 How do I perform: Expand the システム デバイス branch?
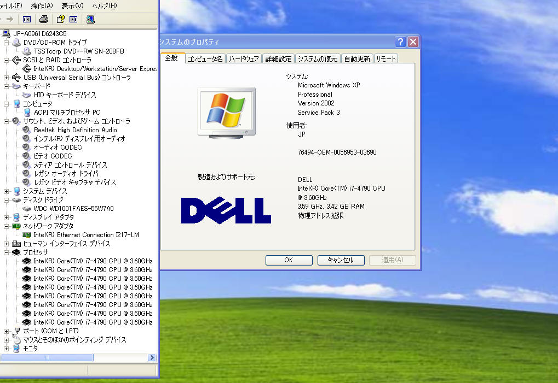click(6, 191)
